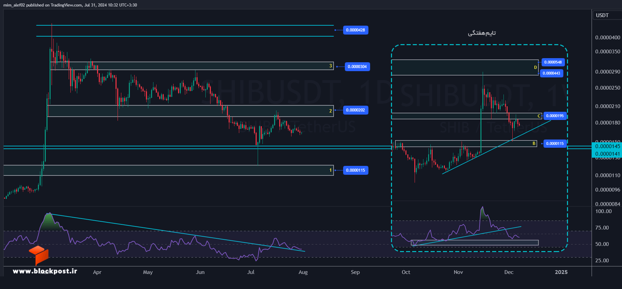Click the 0.0000202 zone 2 price tag
Viewport: 622px width, 289px height.
coord(355,110)
